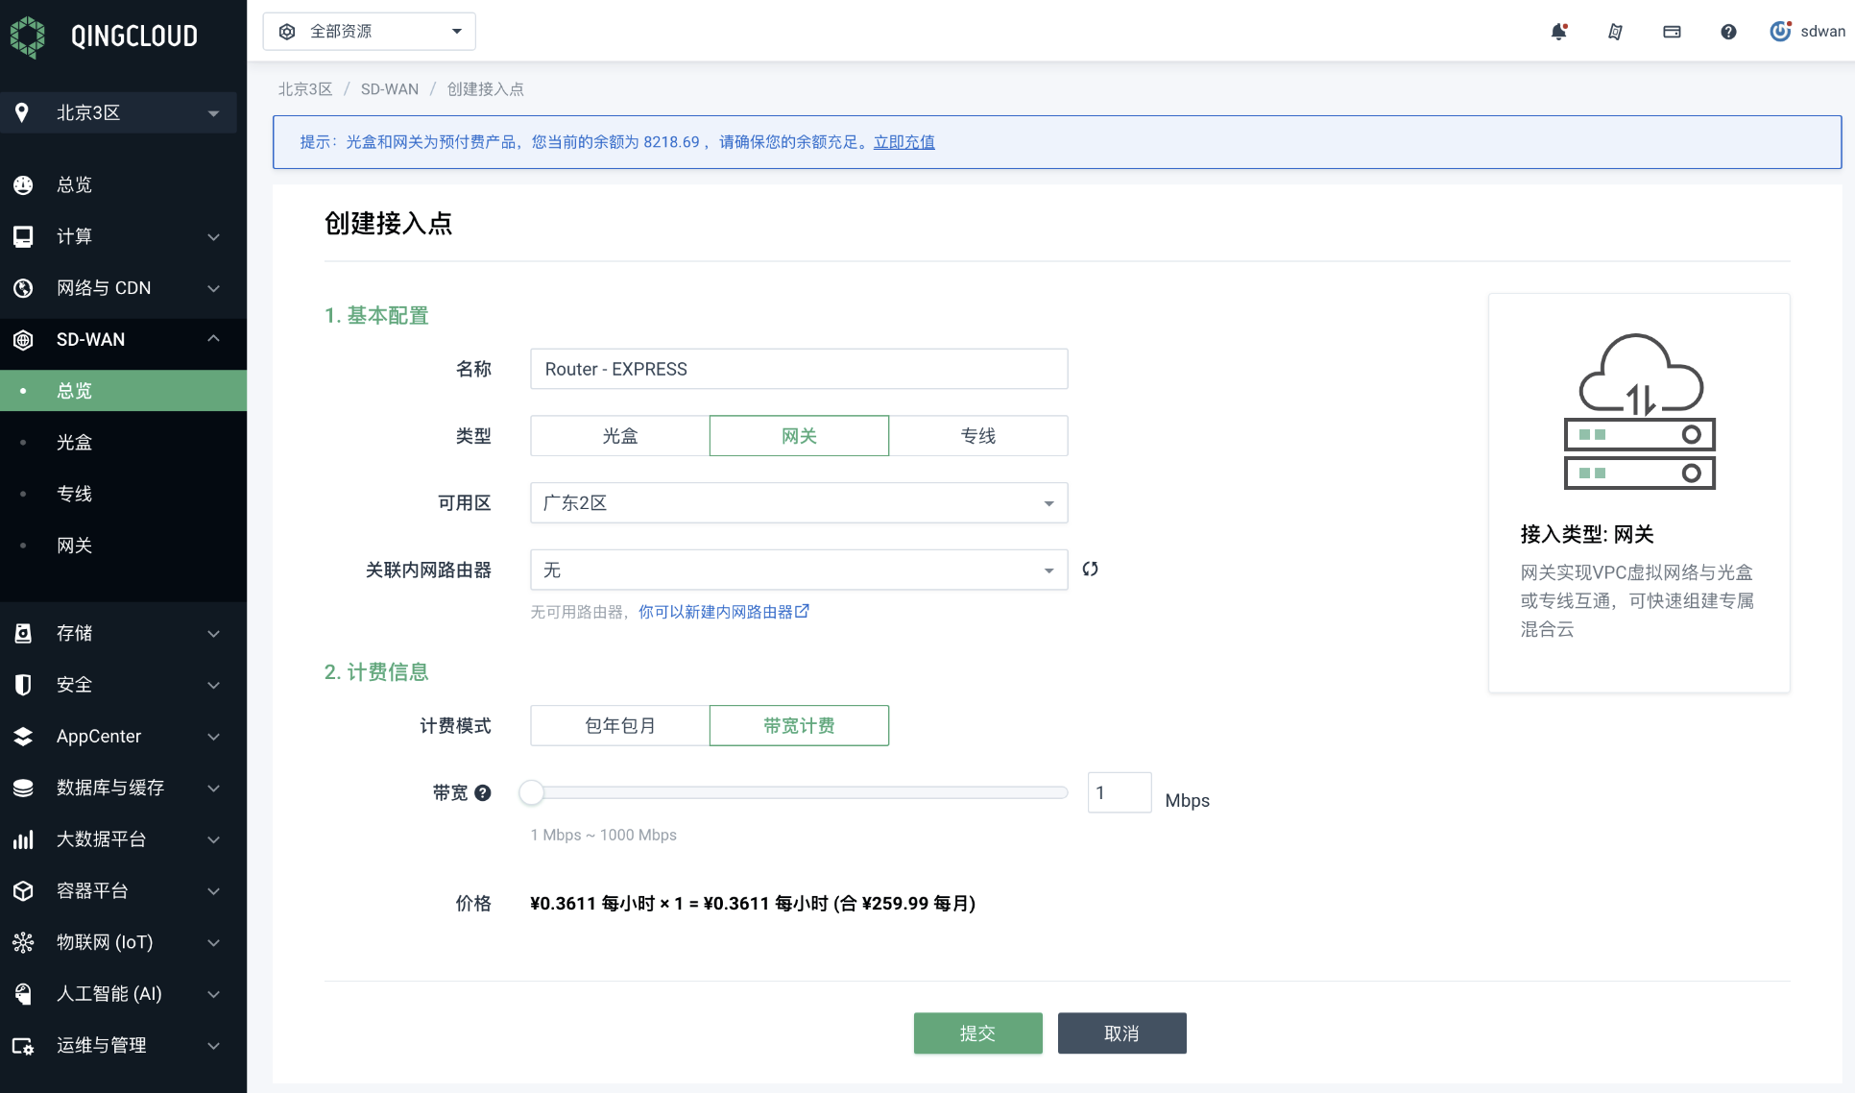Open the help question mark icon
1855x1093 pixels.
(x=1728, y=32)
